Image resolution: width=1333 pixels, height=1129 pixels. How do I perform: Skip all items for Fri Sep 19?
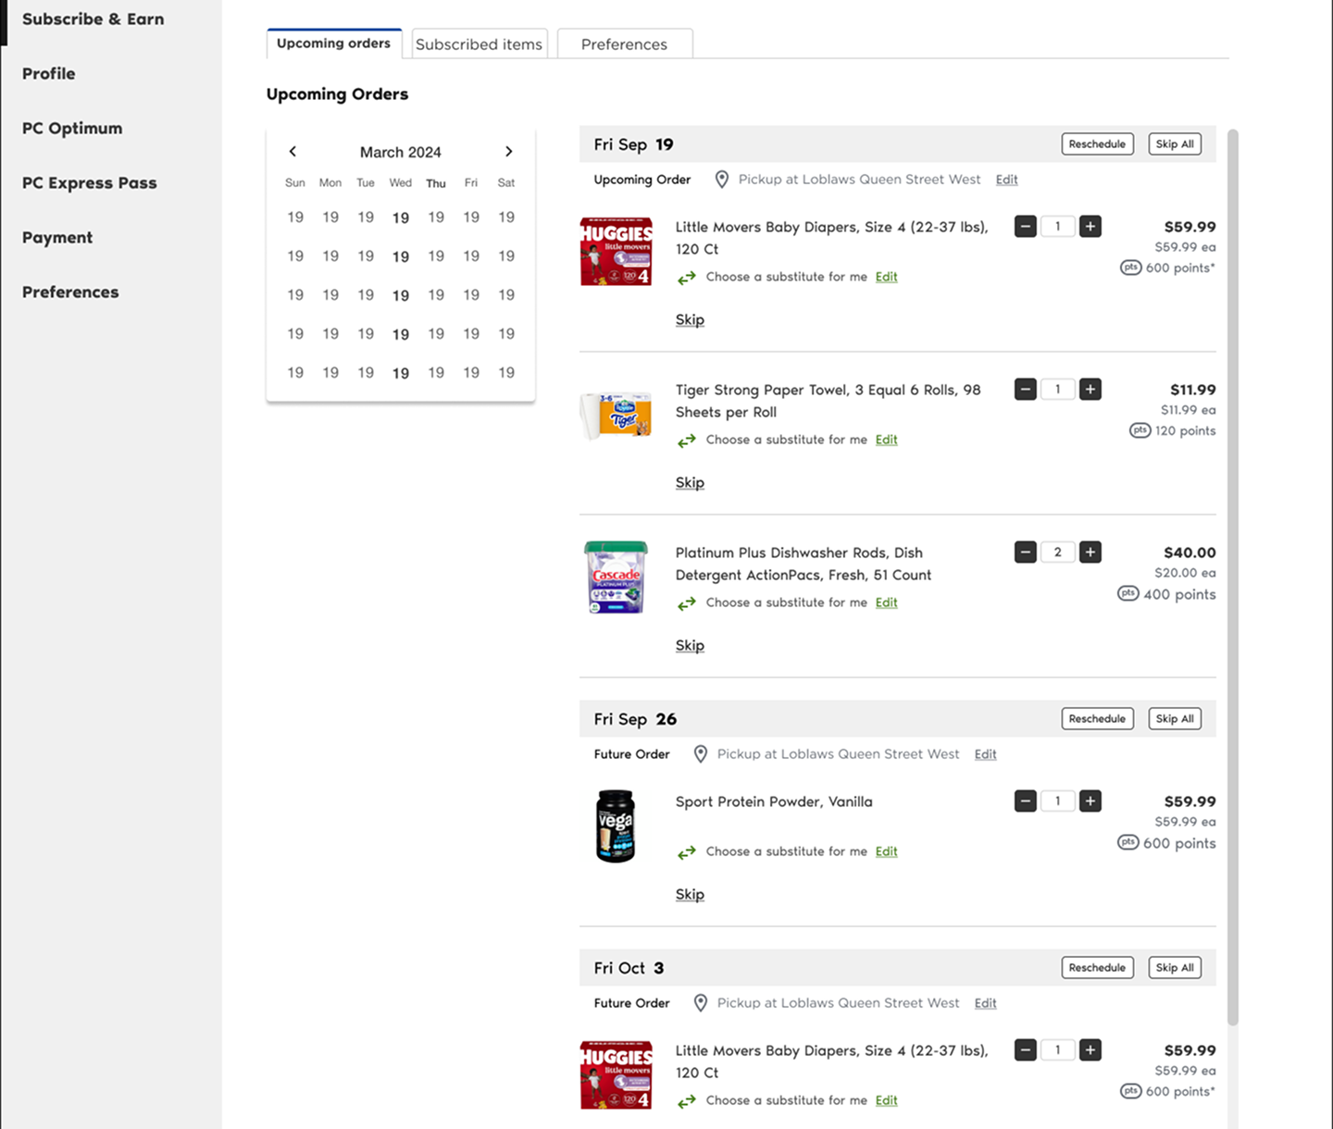tap(1175, 144)
